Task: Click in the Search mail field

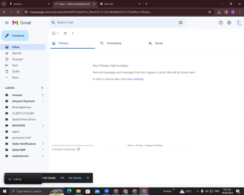Action: 117,22
